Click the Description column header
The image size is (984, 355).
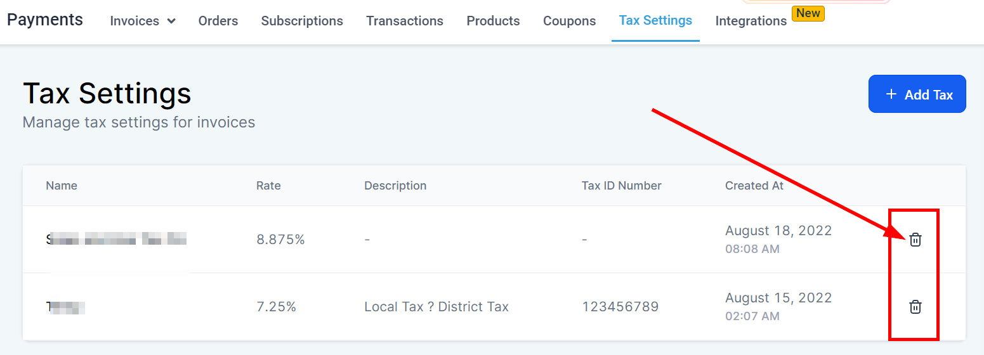pos(395,186)
